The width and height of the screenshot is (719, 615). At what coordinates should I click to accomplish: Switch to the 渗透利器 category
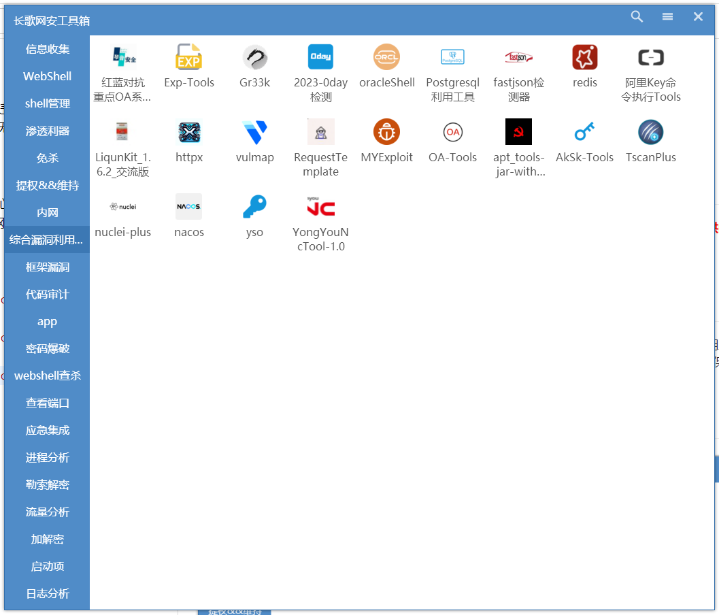click(47, 131)
